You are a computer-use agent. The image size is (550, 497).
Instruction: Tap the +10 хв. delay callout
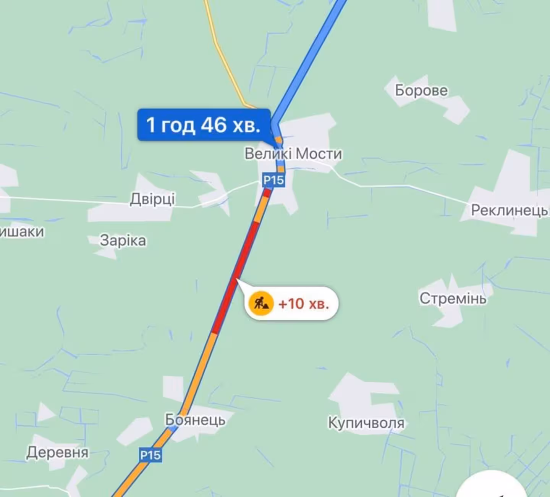point(292,303)
